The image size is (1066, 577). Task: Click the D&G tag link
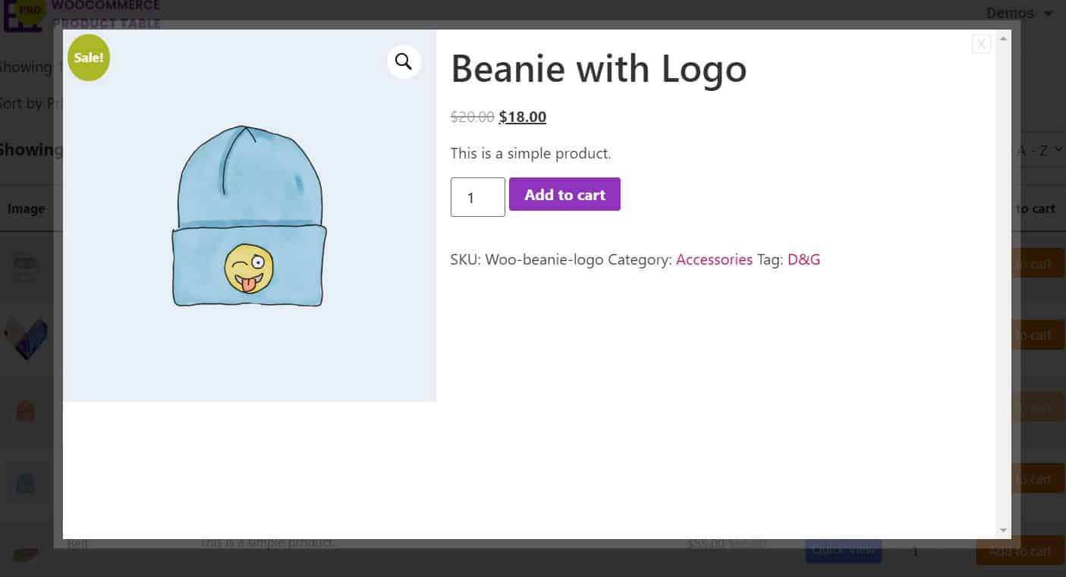[803, 259]
